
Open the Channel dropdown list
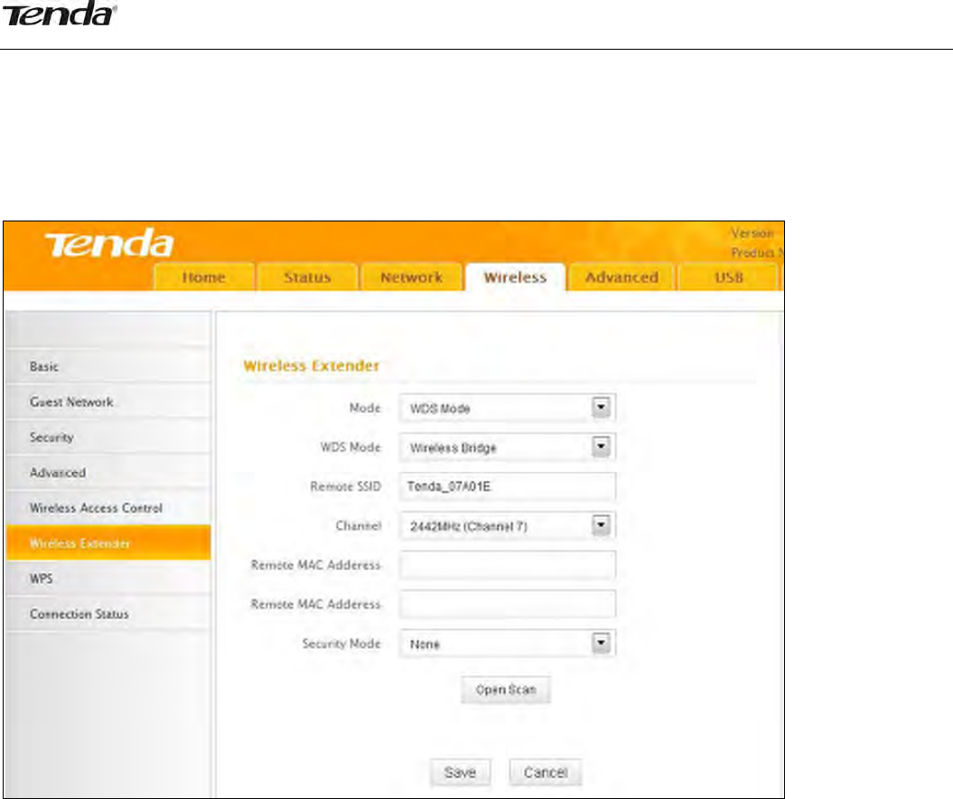point(508,526)
